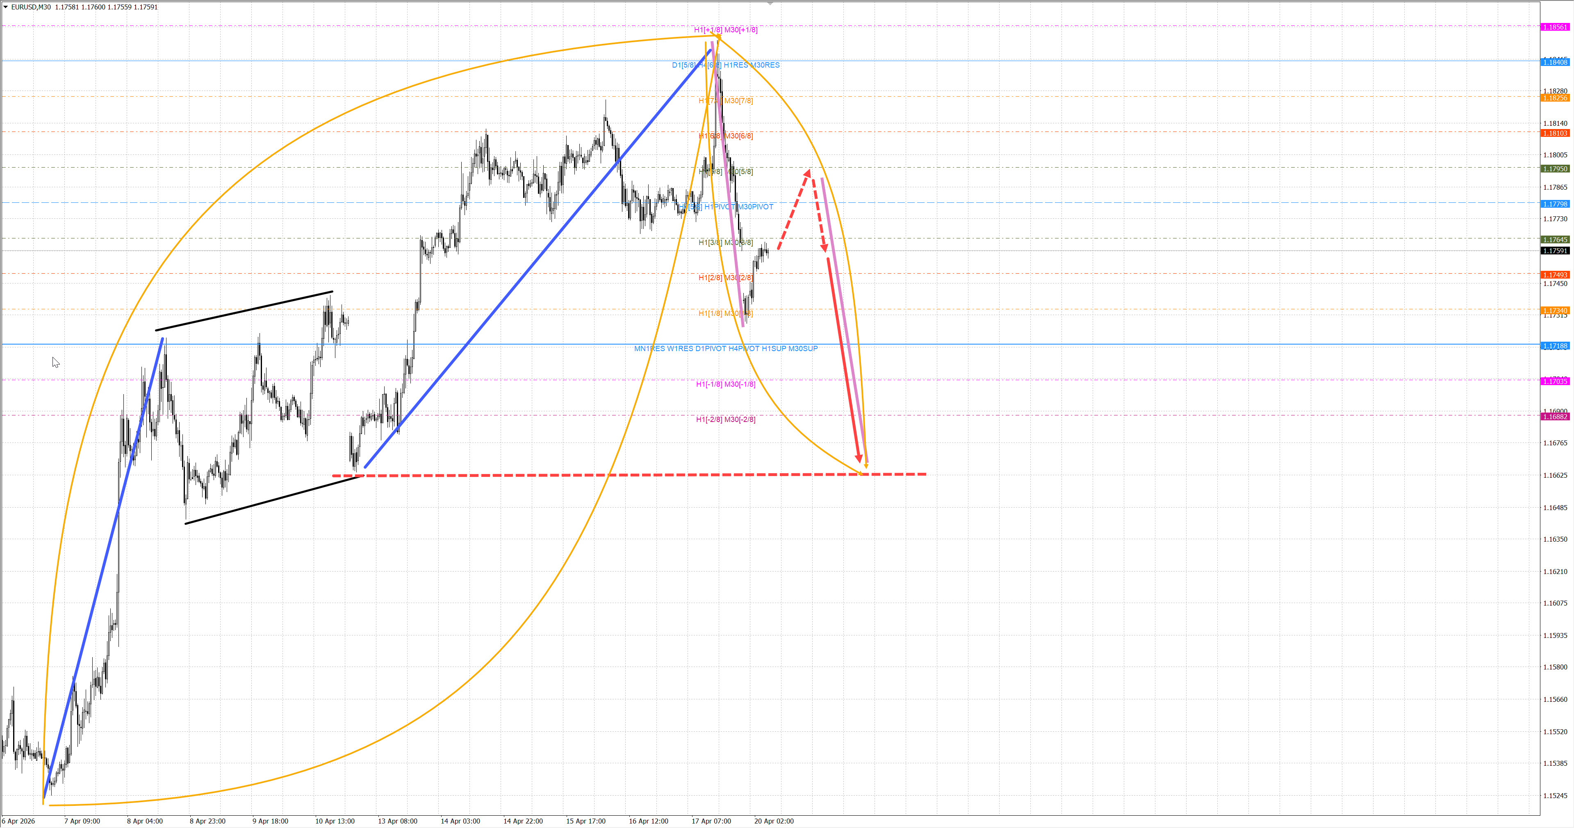Click the 6 Apr 2026 date label

tap(18, 821)
